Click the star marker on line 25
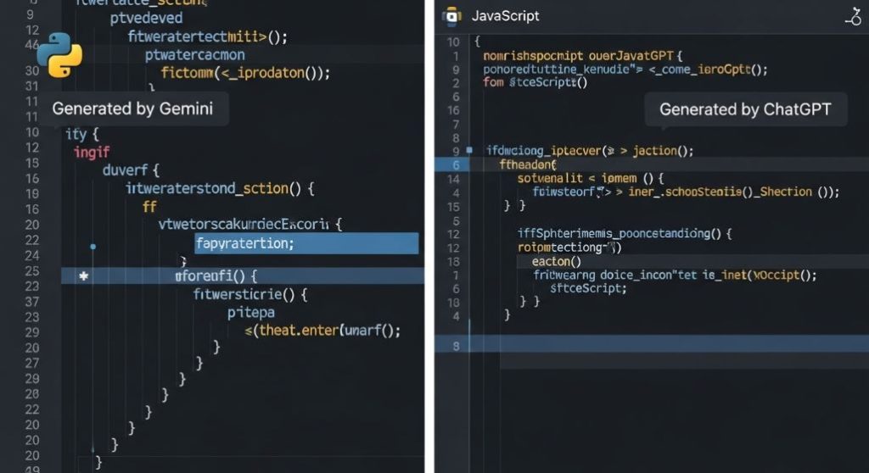The height and width of the screenshot is (473, 869). [83, 276]
